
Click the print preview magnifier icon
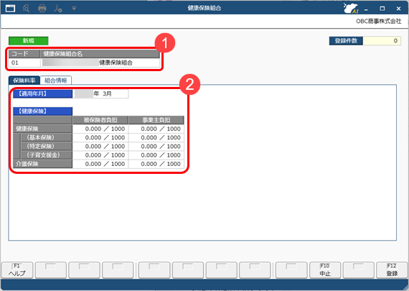[x=26, y=9]
